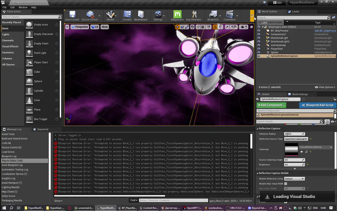Open the Edit menu
Viewport: 337px width, 211px height.
click(12, 7)
